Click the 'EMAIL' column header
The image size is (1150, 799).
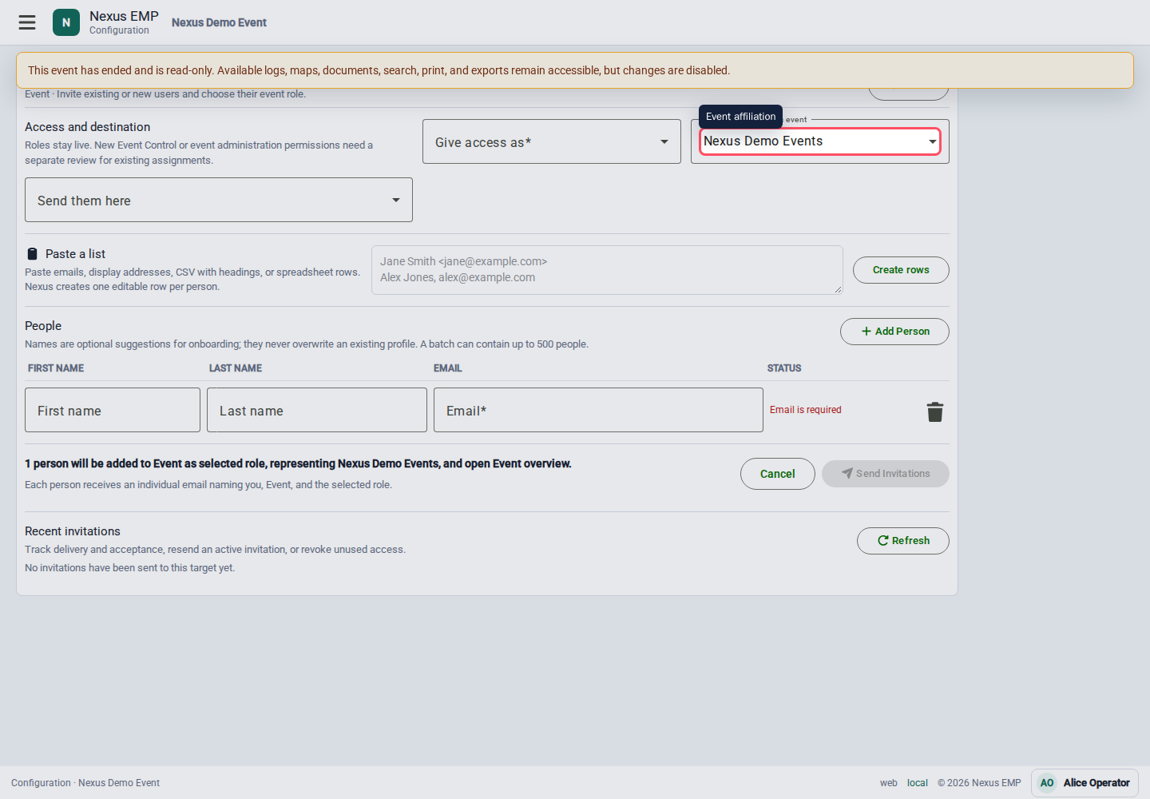[448, 368]
